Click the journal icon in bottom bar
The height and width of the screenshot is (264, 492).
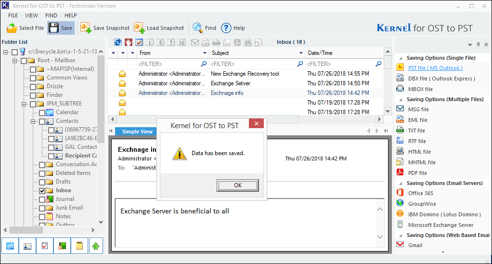[x=62, y=246]
